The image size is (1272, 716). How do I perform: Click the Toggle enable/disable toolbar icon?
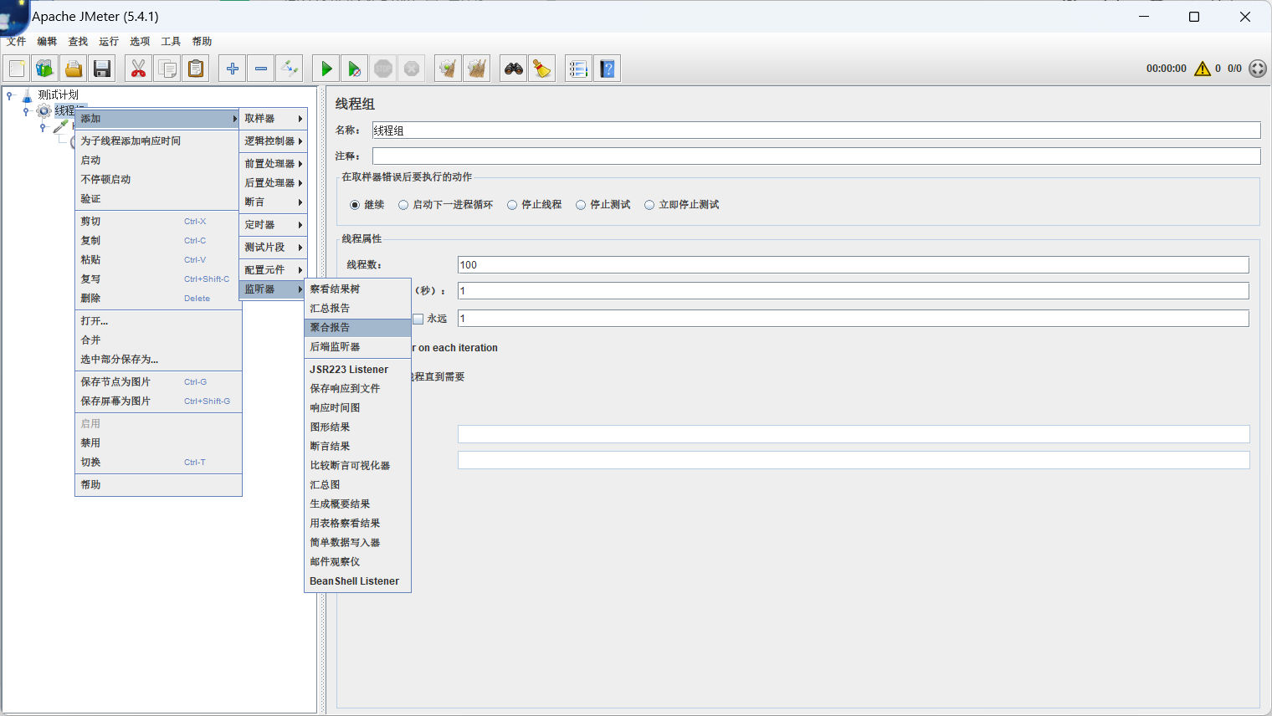click(x=290, y=69)
